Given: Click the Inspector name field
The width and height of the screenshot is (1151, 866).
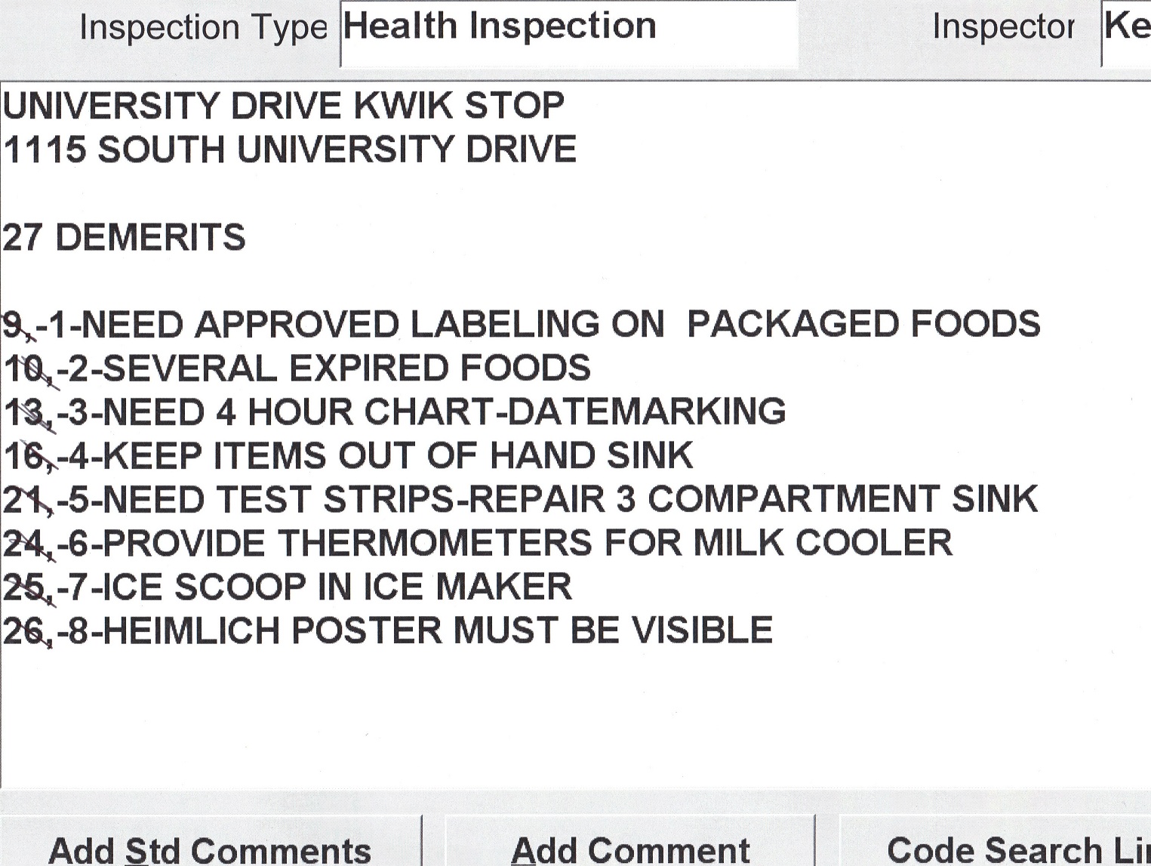Looking at the screenshot, I should (1126, 31).
